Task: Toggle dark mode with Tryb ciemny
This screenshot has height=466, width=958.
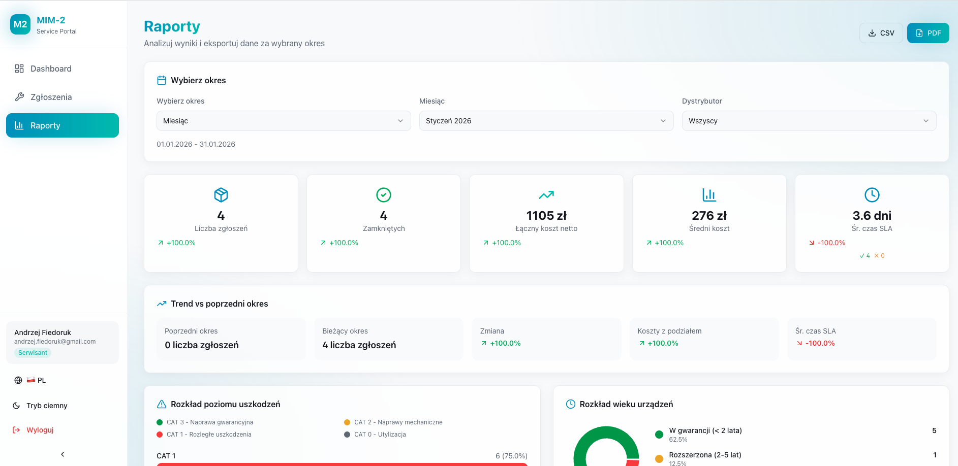Action: tap(47, 406)
